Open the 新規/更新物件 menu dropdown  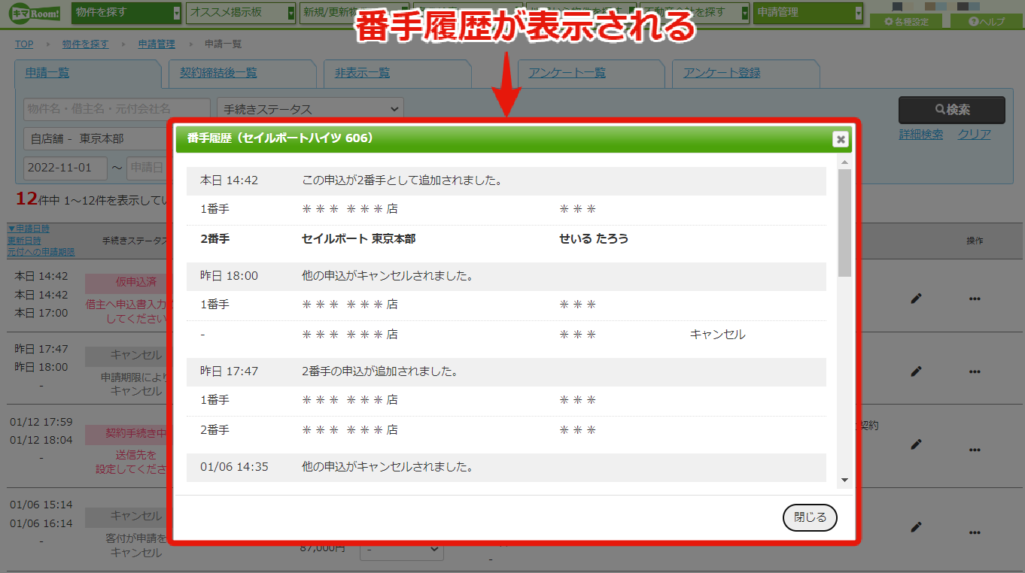coord(354,13)
